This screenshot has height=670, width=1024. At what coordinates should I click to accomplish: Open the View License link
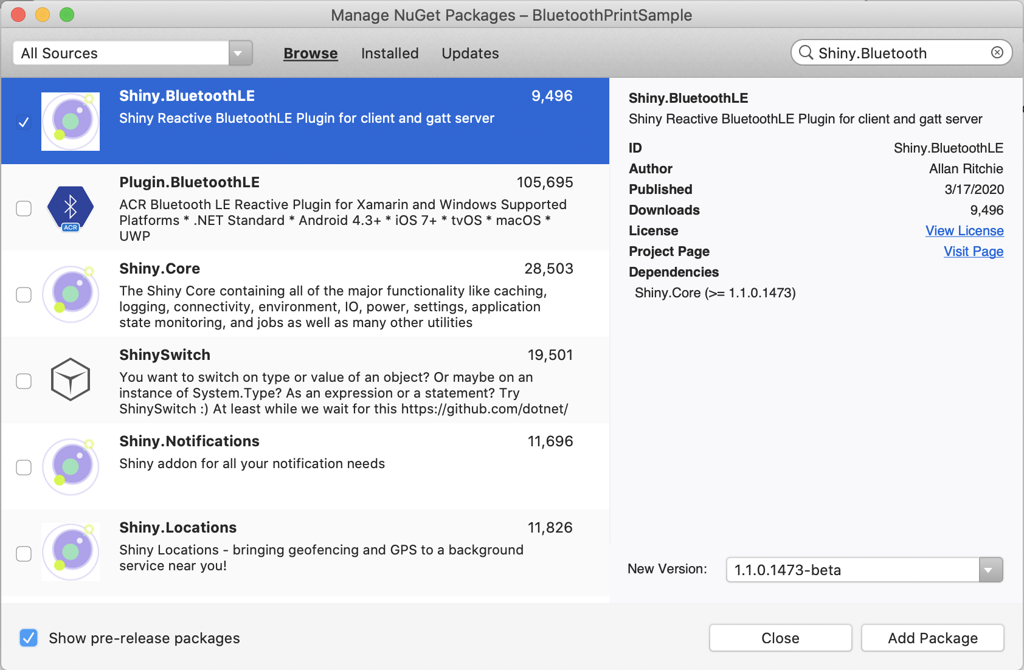[x=964, y=231]
